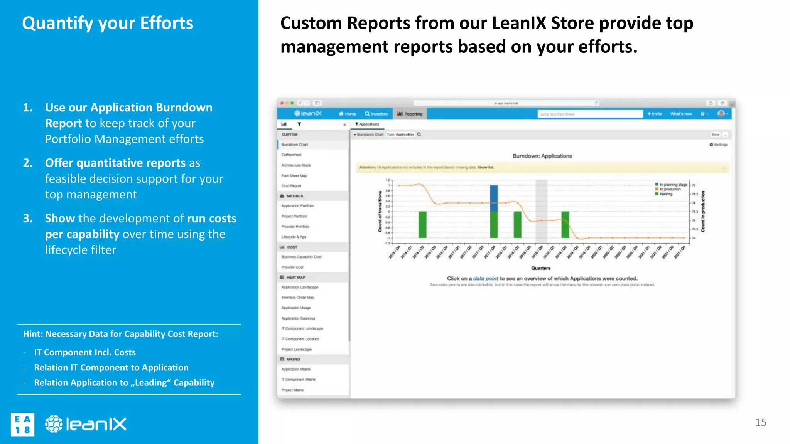Open report Settings with gear icon

tap(718, 145)
